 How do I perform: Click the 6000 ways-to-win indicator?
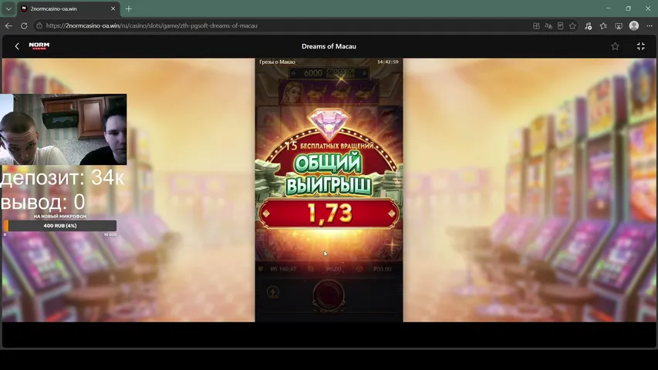click(x=329, y=73)
